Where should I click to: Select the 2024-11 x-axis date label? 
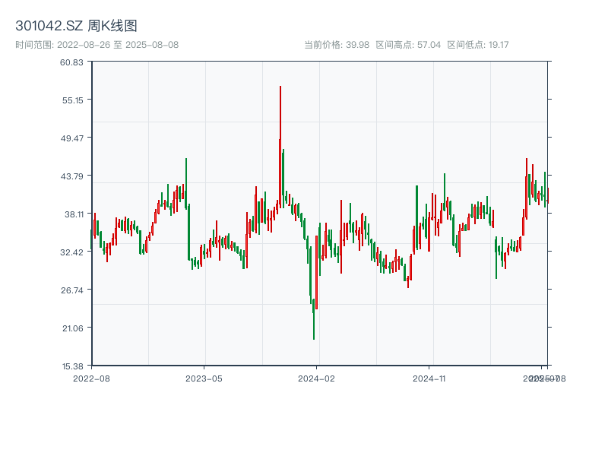pyautogui.click(x=429, y=378)
